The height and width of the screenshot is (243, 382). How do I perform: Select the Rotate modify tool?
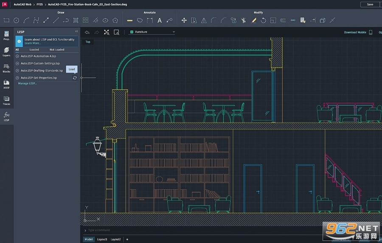pos(263,20)
